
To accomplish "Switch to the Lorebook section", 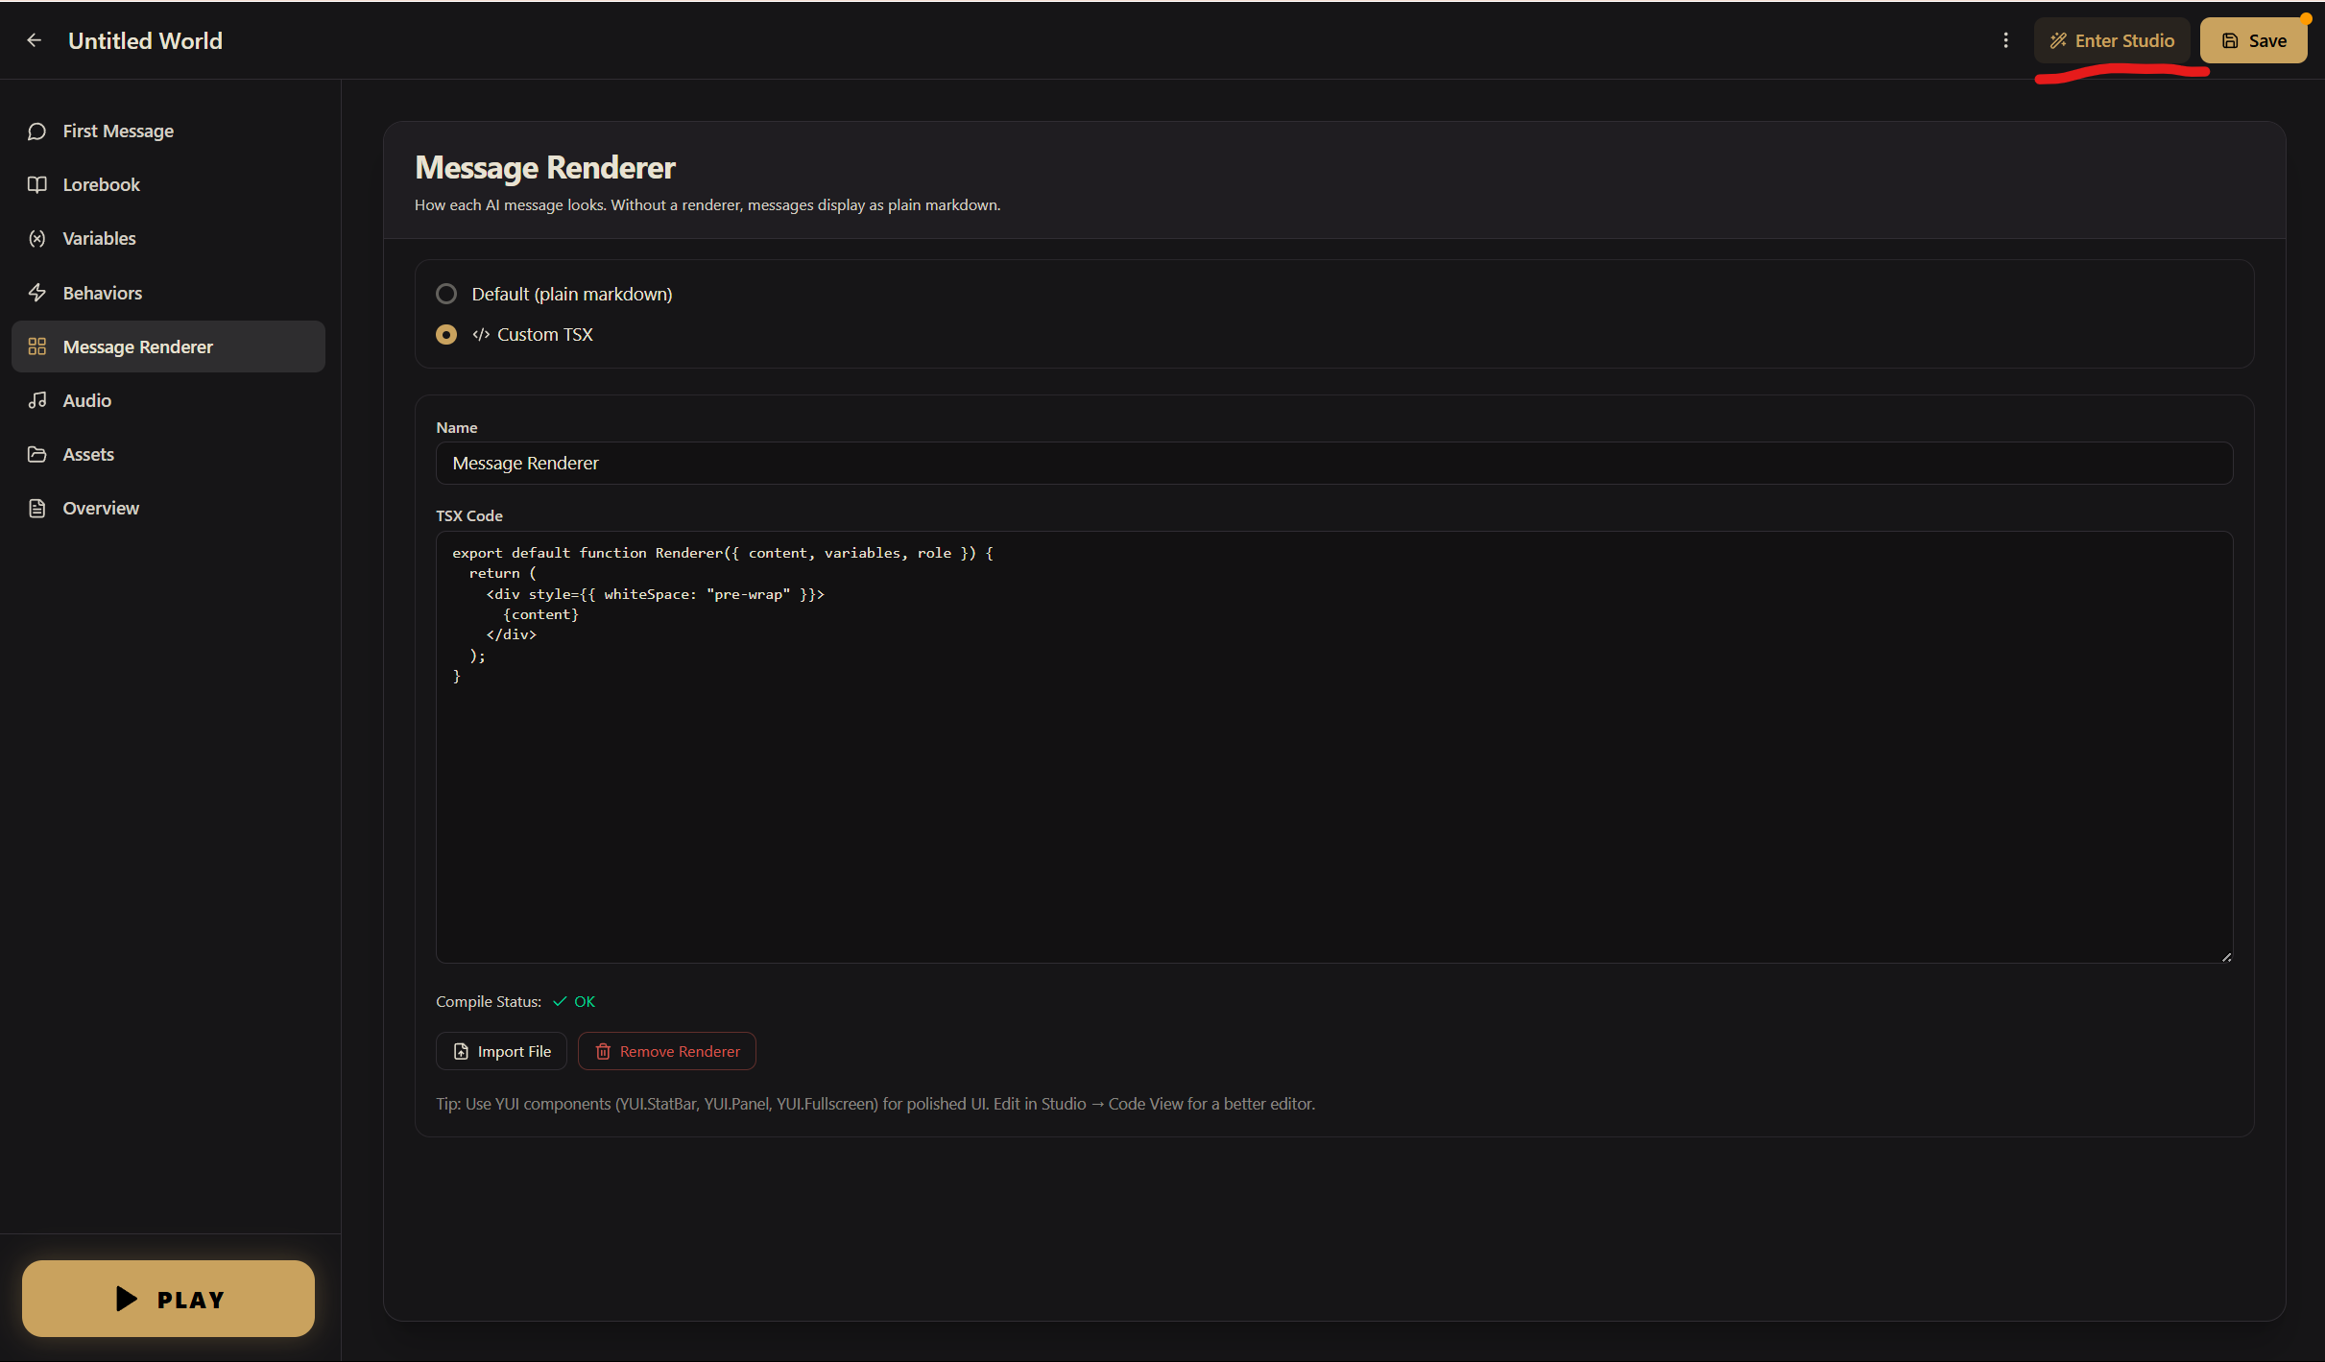I will tap(101, 185).
